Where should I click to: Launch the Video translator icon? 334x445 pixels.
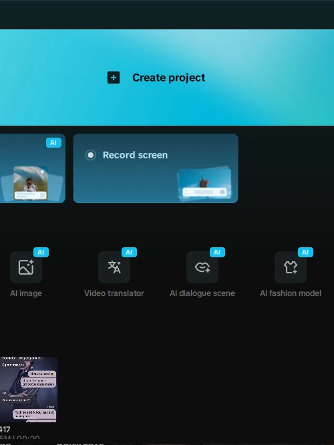point(114,267)
